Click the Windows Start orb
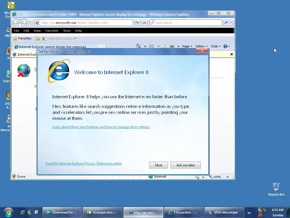Screen dimensions: 290x218 (x=8, y=212)
